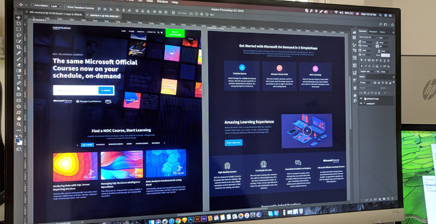Select the Rectangular Marquee tool
Screen dimensions: 436x224
pyautogui.click(x=18, y=29)
